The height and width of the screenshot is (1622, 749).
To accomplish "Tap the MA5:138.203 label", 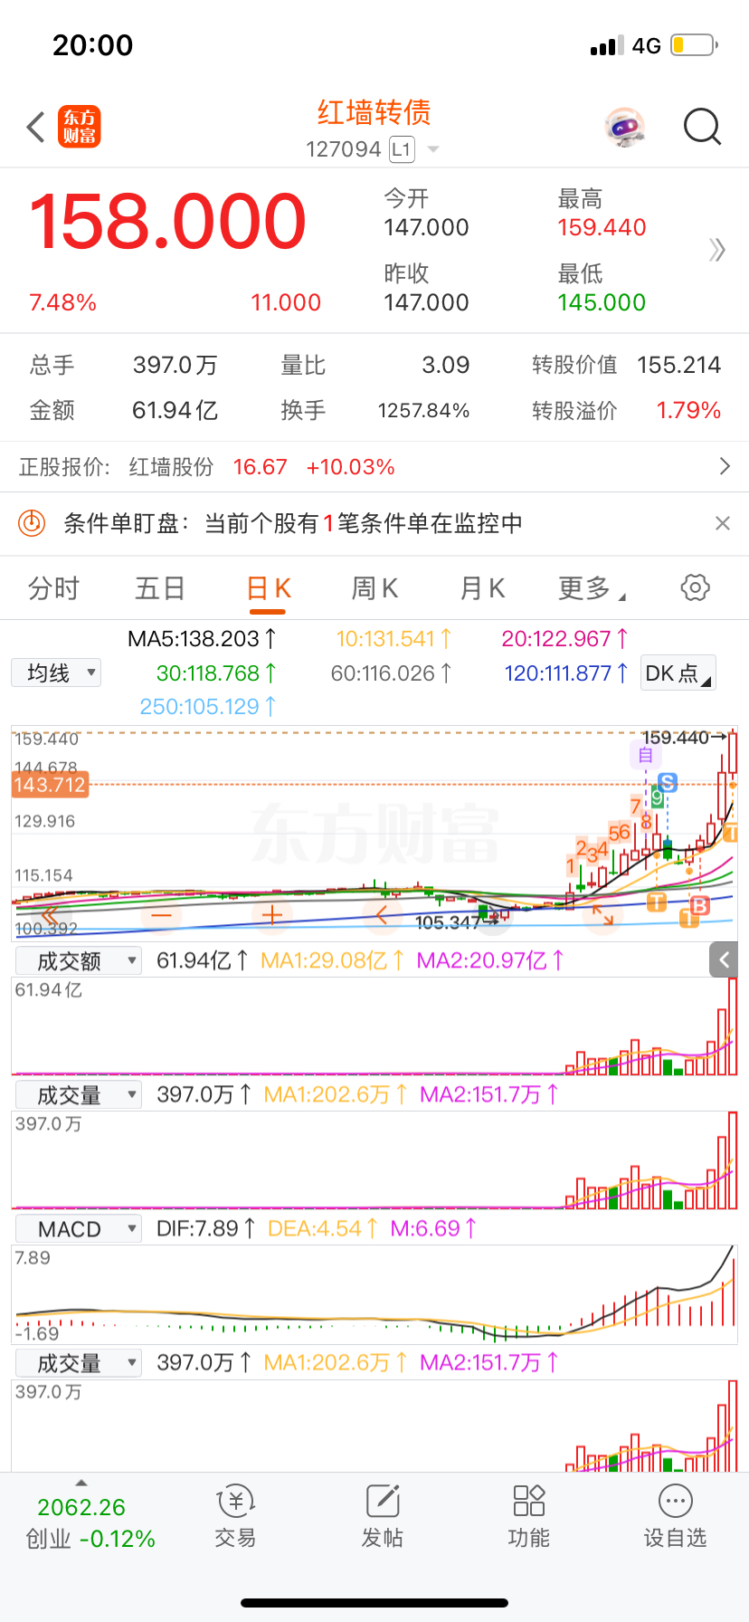I will 202,638.
